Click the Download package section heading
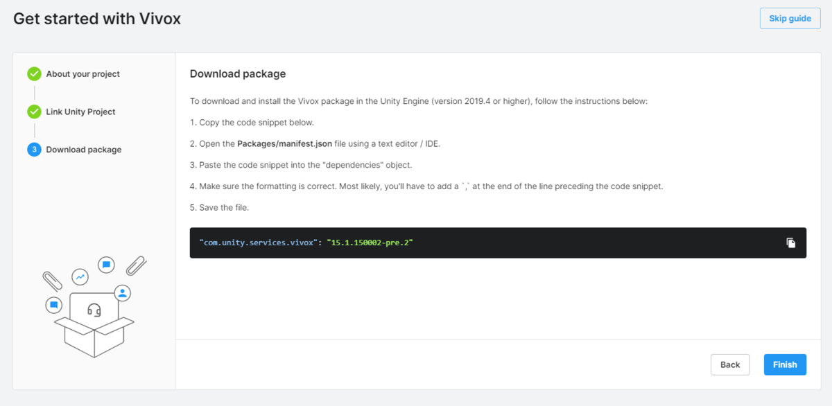 coord(238,74)
